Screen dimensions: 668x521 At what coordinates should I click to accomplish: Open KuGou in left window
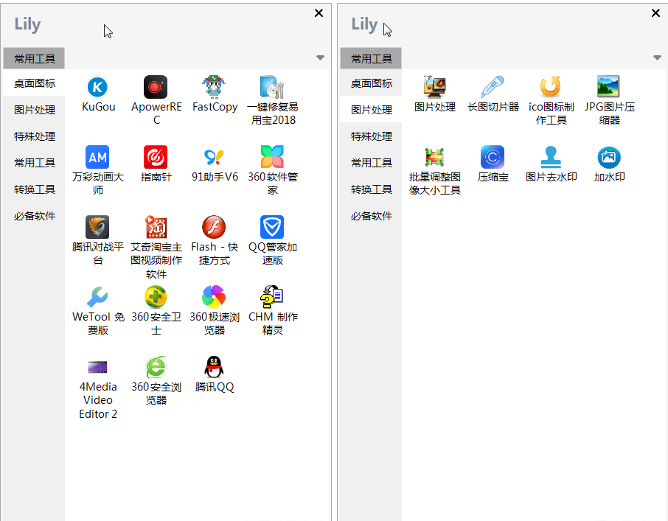click(97, 87)
